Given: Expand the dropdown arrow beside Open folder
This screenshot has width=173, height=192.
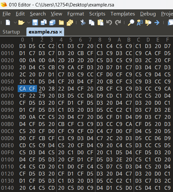Looking at the screenshot, I should [x=29, y=23].
